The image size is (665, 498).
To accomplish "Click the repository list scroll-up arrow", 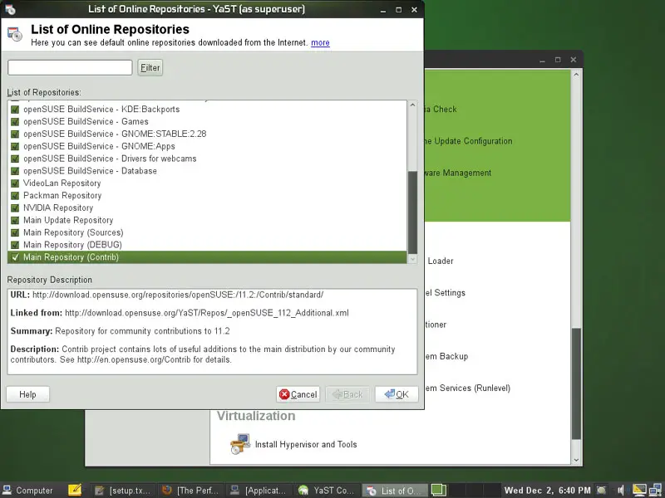I will point(412,105).
